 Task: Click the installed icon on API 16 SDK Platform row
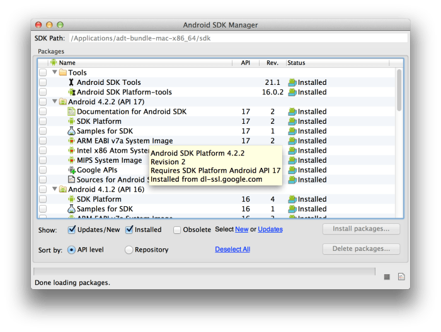(x=292, y=199)
